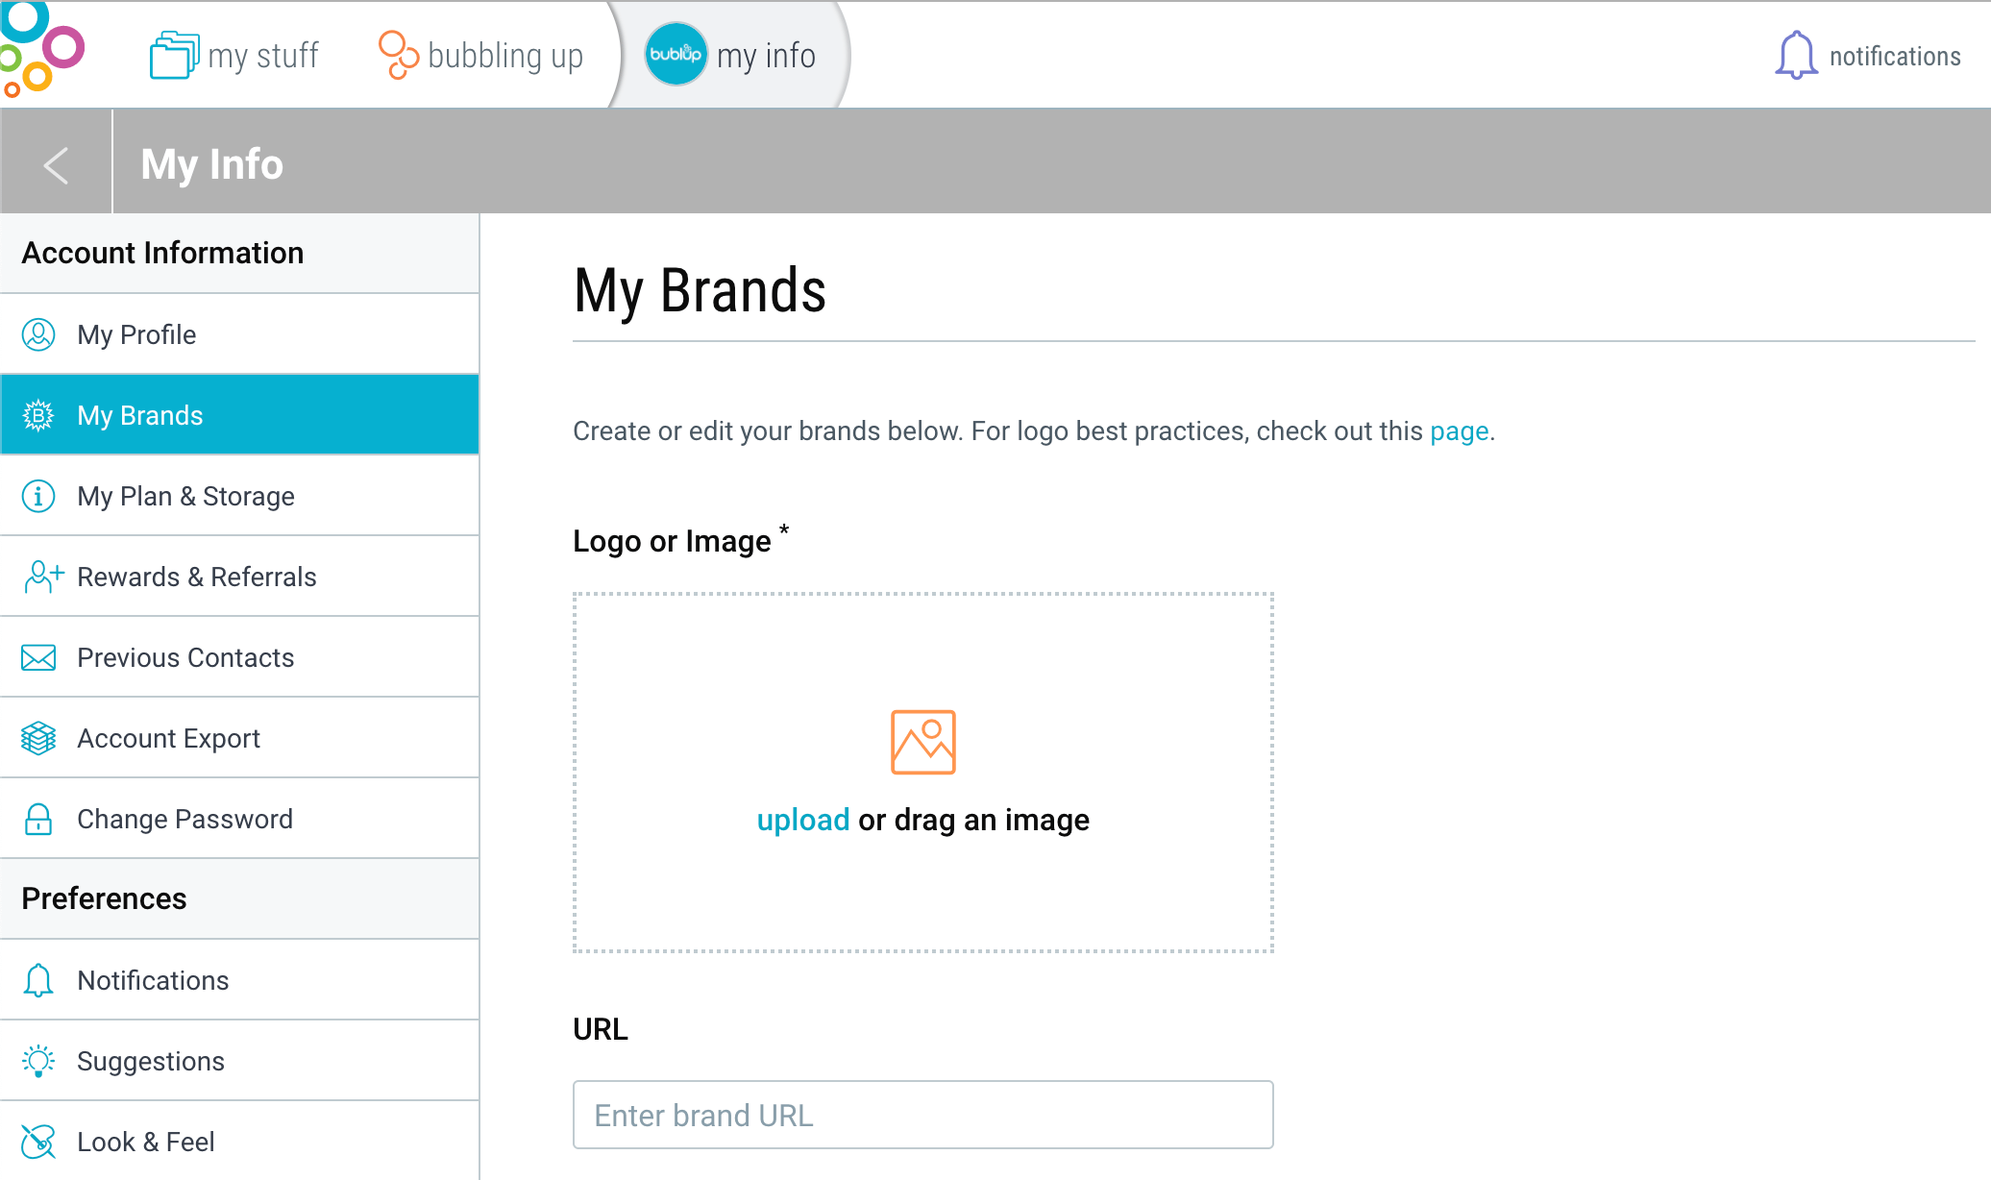This screenshot has width=1991, height=1180.
Task: Click the Change Password lock icon
Action: (x=38, y=819)
